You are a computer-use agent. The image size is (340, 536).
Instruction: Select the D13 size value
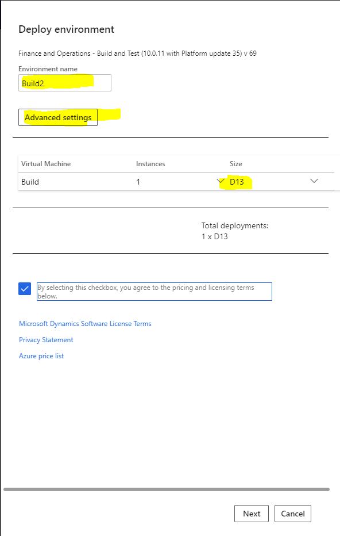(237, 182)
